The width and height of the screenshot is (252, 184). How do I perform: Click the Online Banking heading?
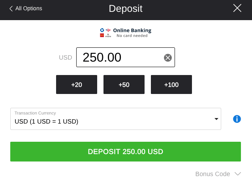132,30
